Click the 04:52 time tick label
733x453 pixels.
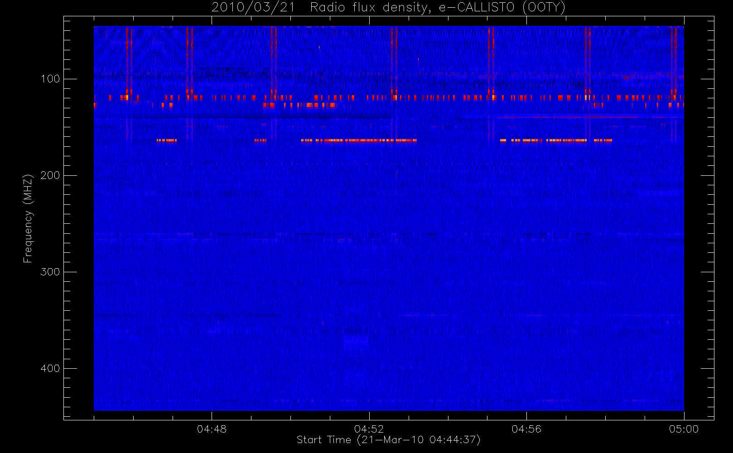click(369, 429)
